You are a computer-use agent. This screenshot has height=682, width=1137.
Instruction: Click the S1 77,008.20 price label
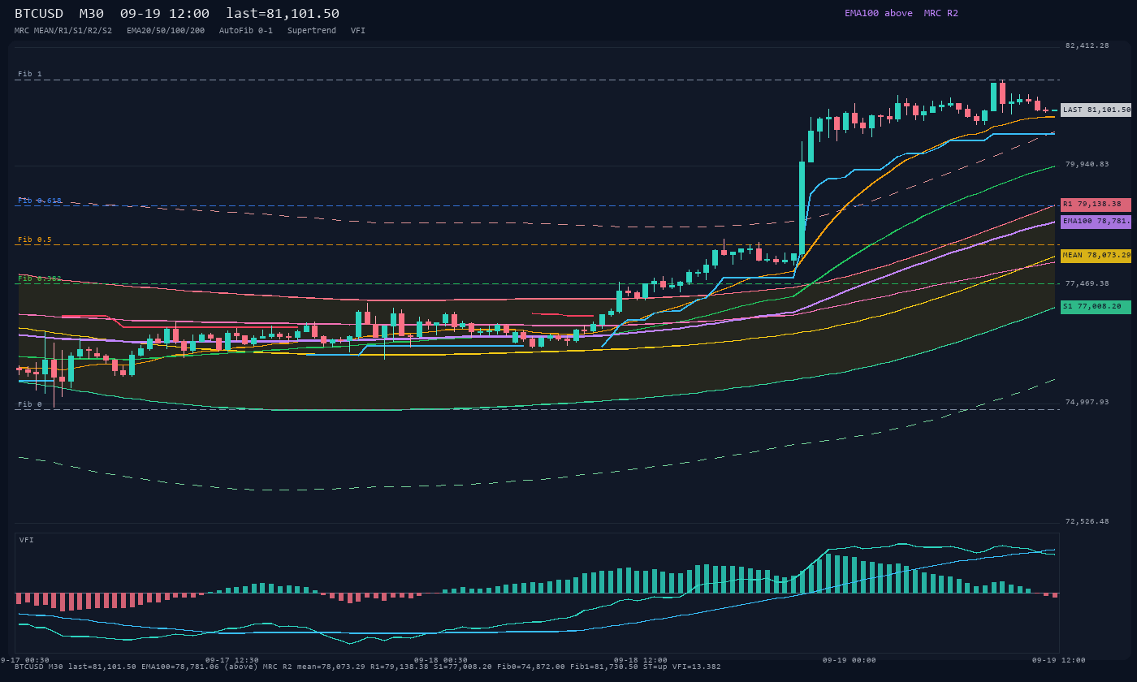click(x=1096, y=307)
